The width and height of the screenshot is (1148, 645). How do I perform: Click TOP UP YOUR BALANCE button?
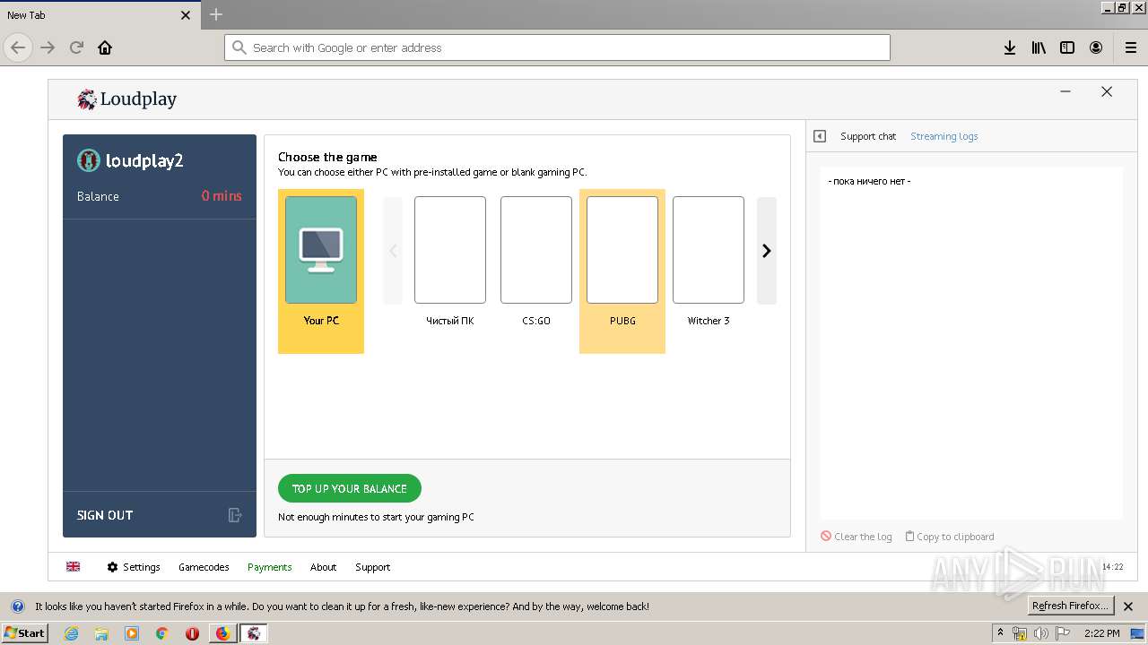[350, 488]
